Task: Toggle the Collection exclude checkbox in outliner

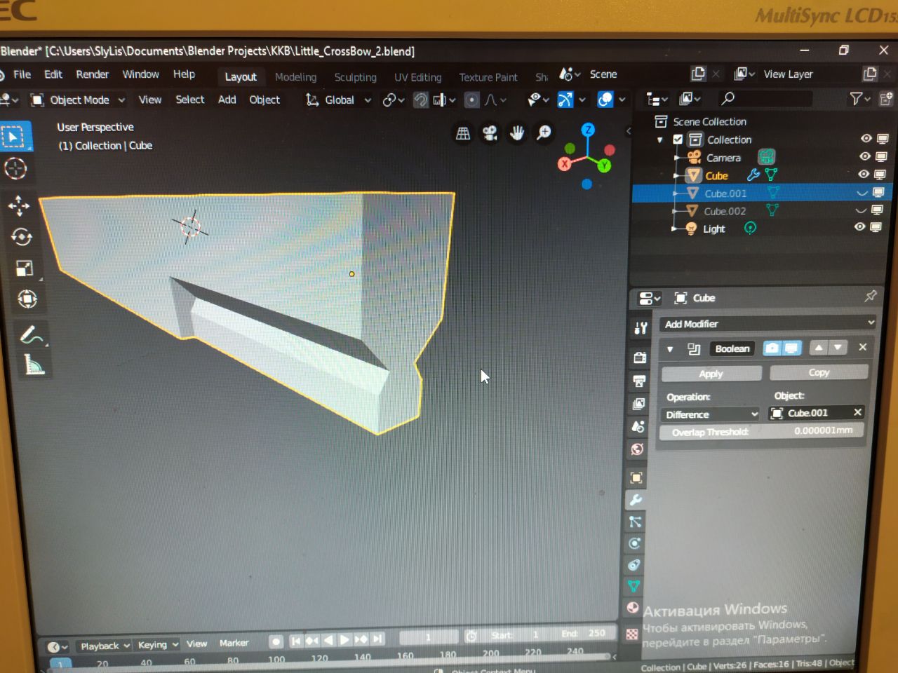Action: click(x=678, y=140)
